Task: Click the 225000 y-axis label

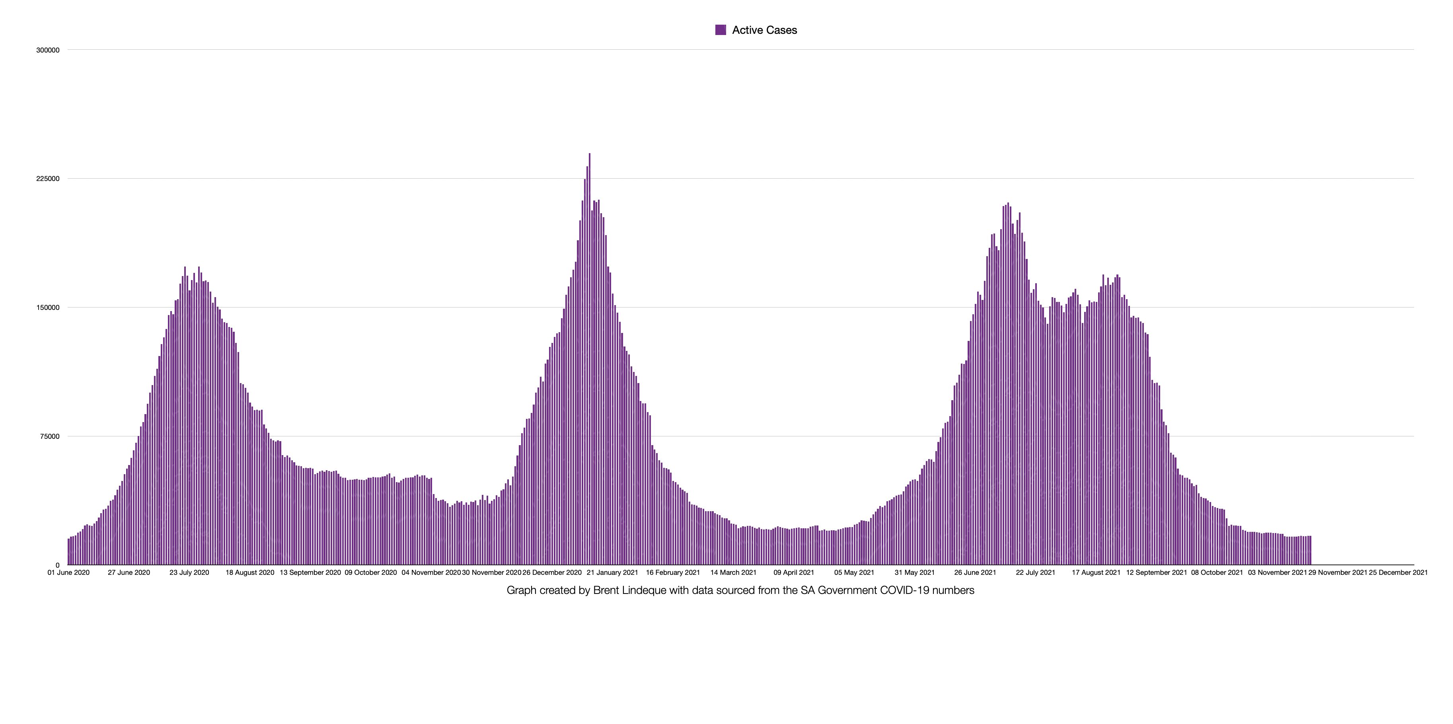Action: tap(47, 179)
